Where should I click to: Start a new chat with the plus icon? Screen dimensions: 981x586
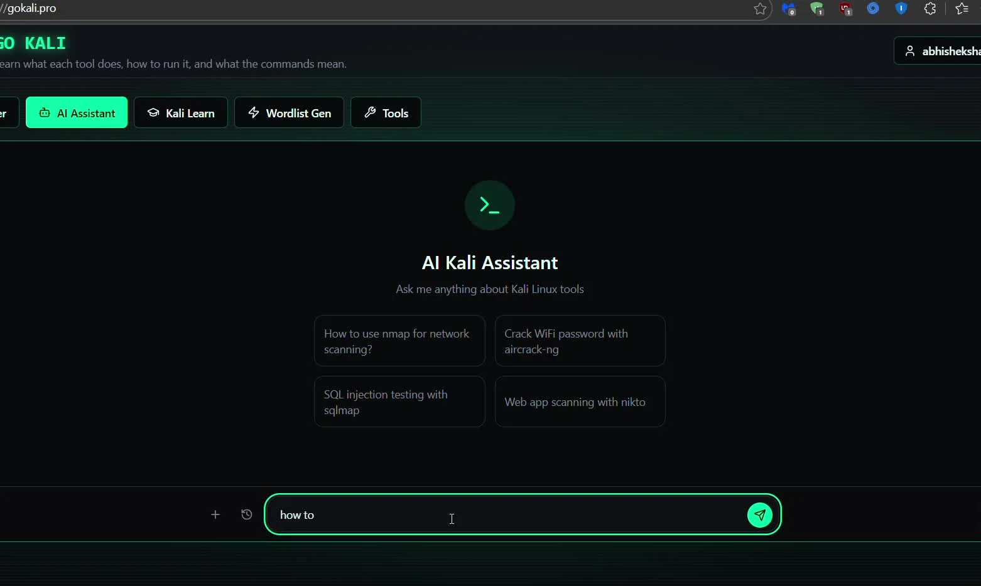[215, 514]
